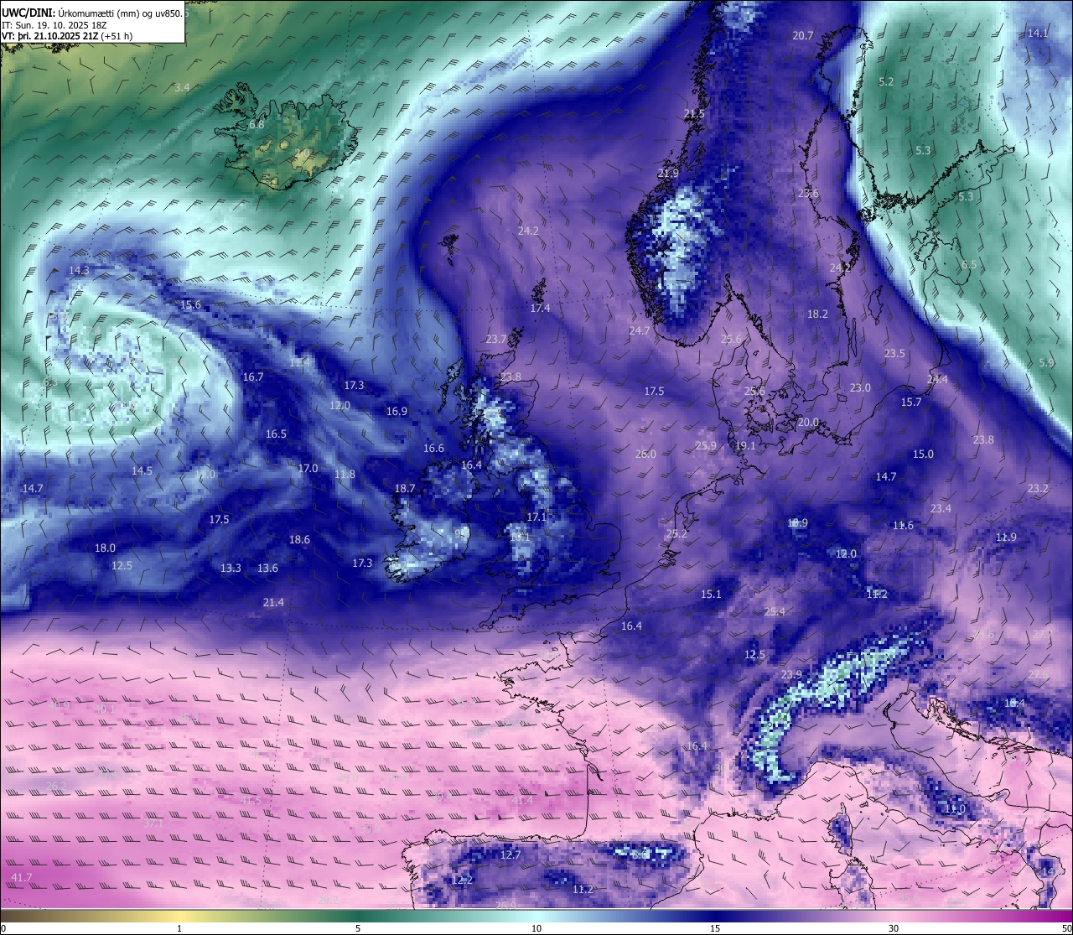The width and height of the screenshot is (1073, 935).
Task: Click the 23.7 value north of Scotland
Action: pyautogui.click(x=496, y=339)
